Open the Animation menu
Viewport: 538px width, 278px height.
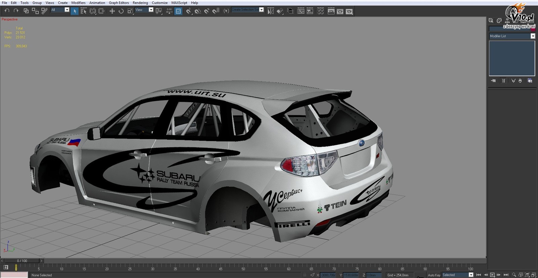point(97,3)
